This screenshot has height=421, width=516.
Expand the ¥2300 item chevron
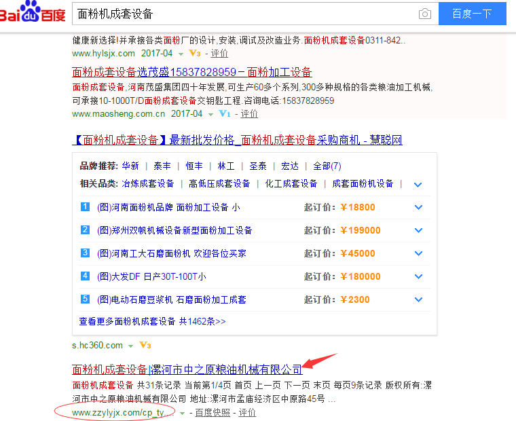pos(419,299)
